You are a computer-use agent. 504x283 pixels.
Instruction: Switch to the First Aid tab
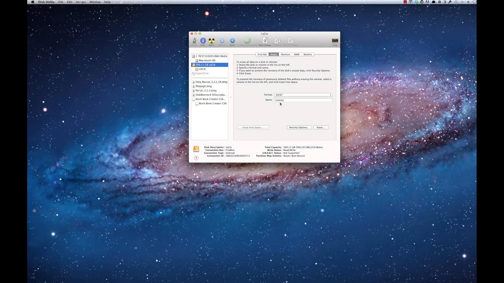(262, 54)
